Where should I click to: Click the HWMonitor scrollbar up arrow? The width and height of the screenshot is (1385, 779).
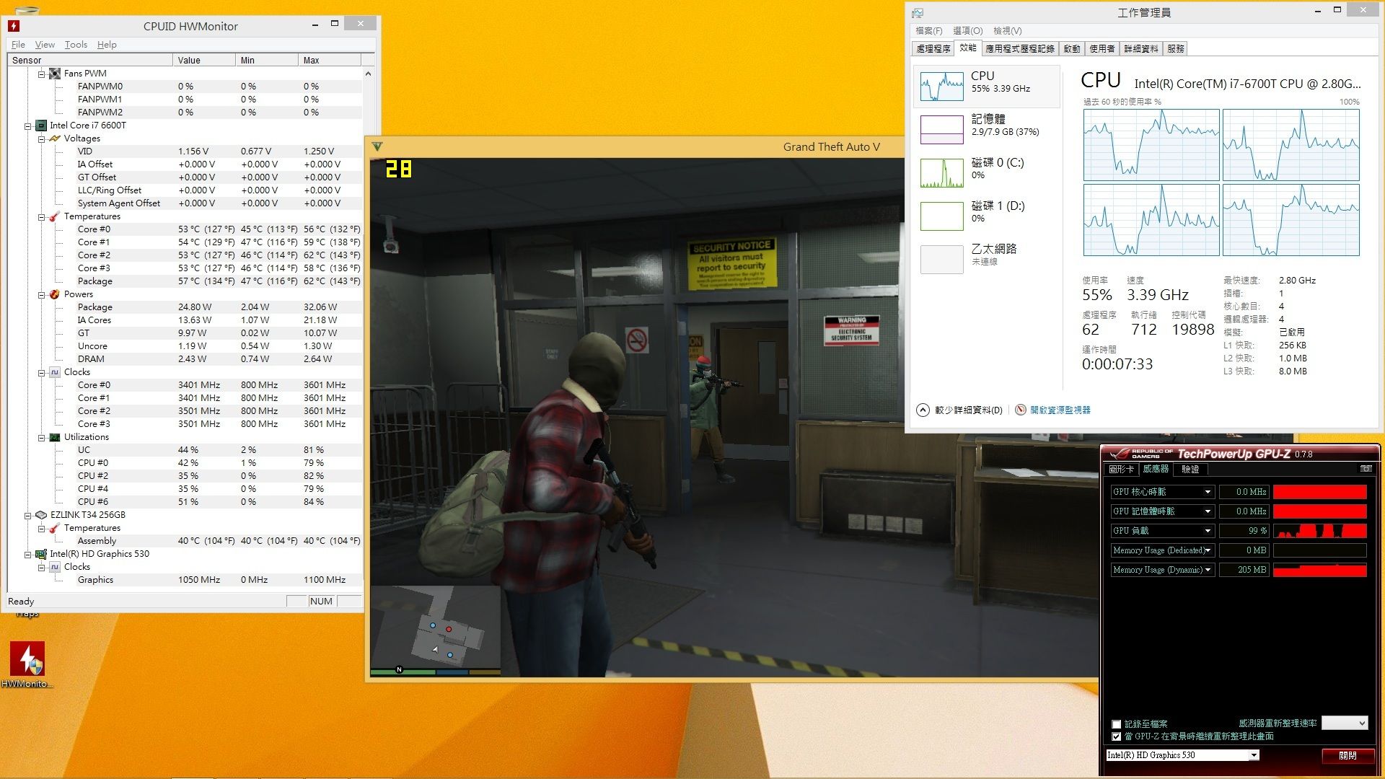(x=369, y=74)
